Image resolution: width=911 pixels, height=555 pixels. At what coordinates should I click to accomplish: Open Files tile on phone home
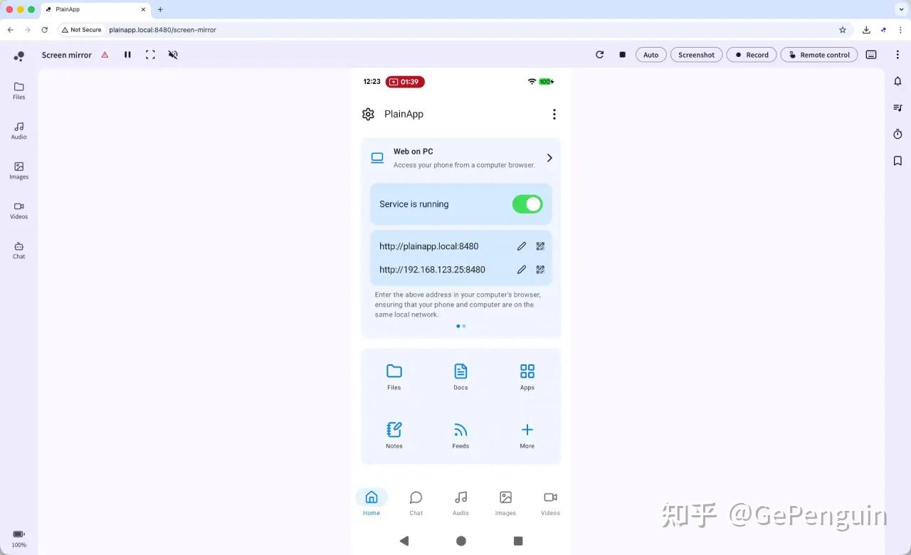(394, 376)
